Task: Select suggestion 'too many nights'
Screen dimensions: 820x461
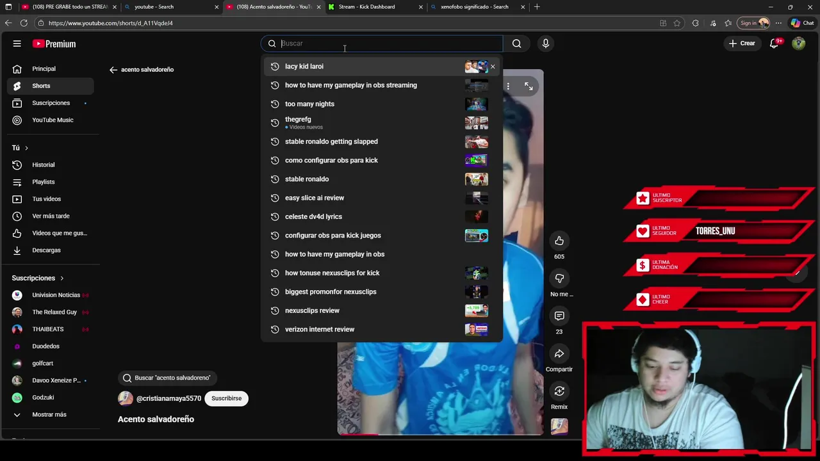Action: (382, 104)
